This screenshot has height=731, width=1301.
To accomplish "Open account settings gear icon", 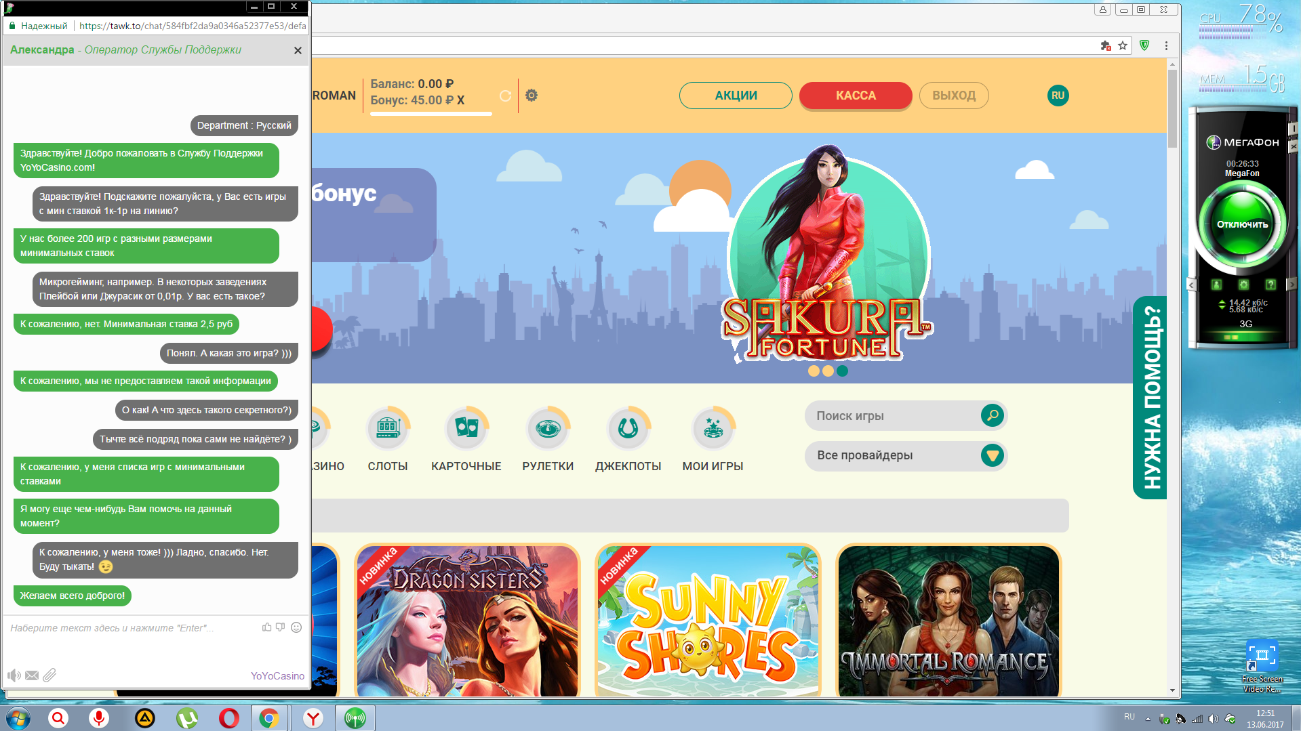I will point(532,96).
